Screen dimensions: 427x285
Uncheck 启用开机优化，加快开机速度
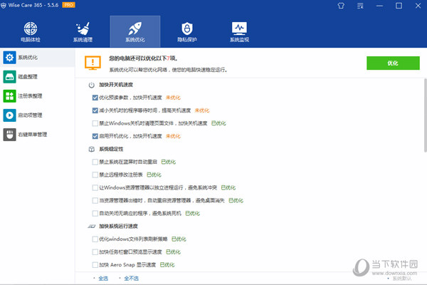(x=95, y=136)
